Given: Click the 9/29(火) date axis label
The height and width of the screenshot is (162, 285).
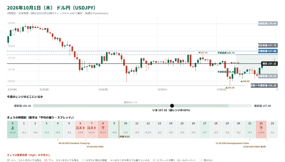Looking at the screenshot, I should click(163, 89).
